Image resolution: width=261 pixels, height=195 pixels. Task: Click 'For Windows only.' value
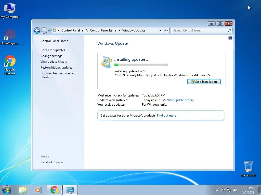tap(154, 105)
